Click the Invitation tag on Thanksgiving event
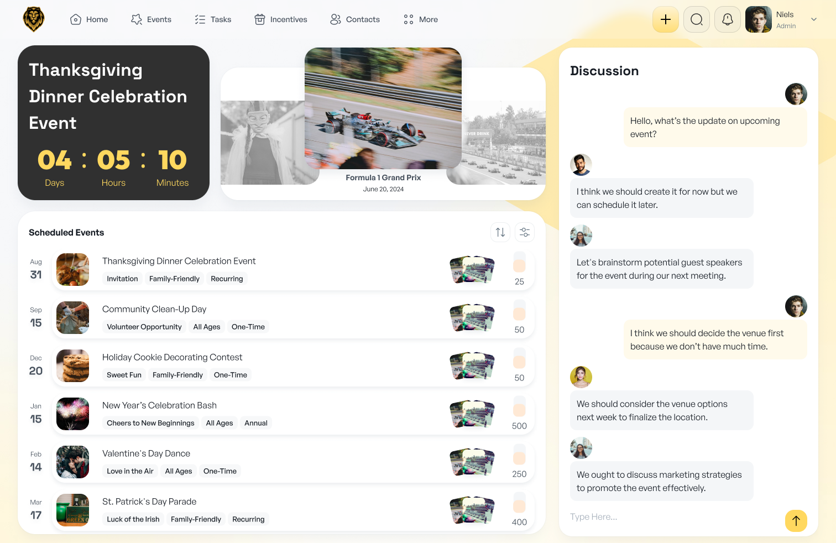The width and height of the screenshot is (836, 543). pyautogui.click(x=122, y=279)
